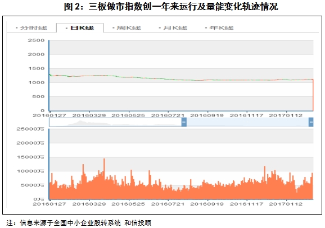The width and height of the screenshot is (325, 228).
Task: Click the 20160919 label on price axis
Action: click(x=207, y=115)
